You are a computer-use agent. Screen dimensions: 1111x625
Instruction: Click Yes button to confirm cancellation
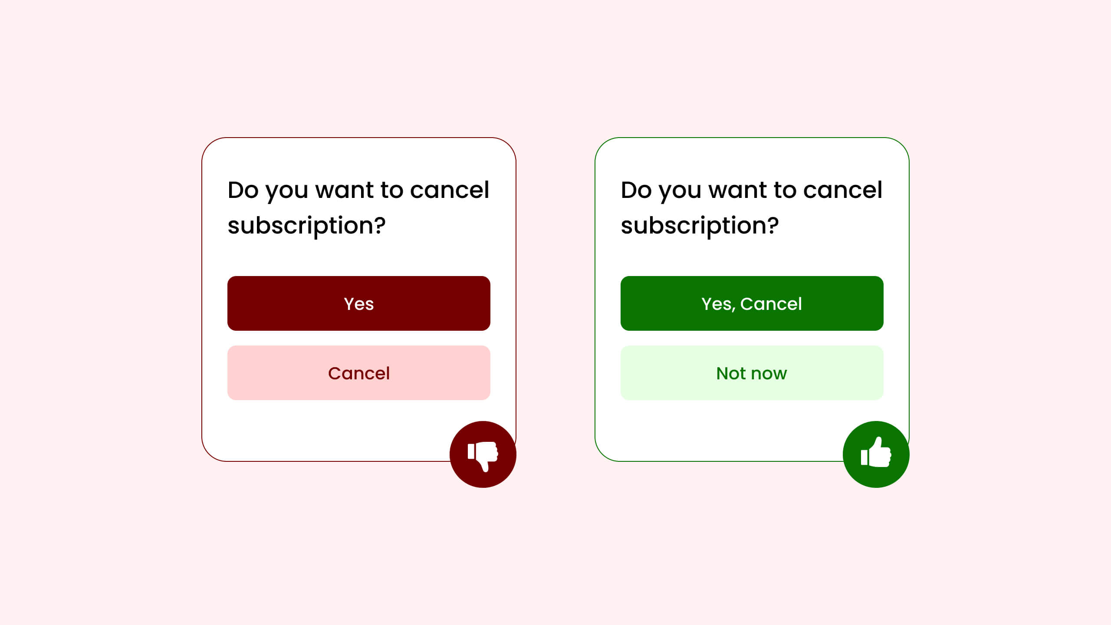point(358,304)
